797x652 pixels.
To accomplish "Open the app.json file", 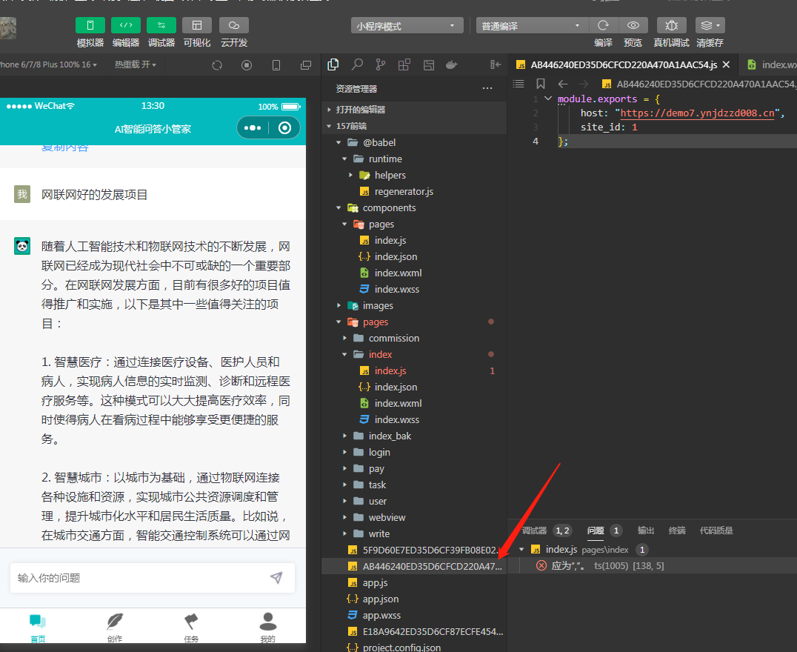I will point(414,599).
